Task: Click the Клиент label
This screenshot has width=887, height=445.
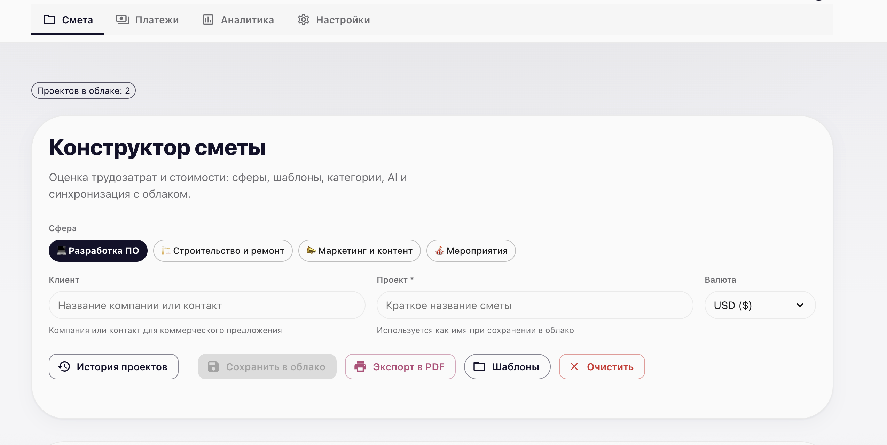Action: click(64, 280)
